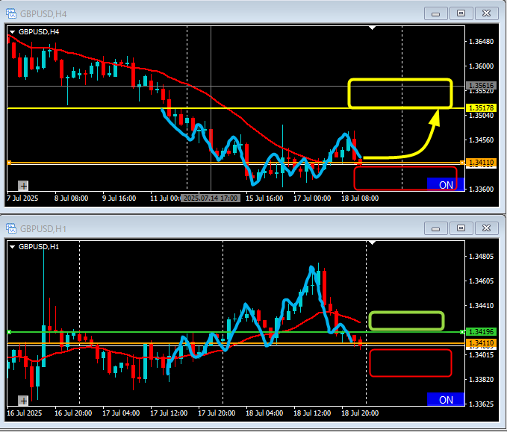Click the 1.34805 price scale value
Viewport: 507px width, 432px height.
tap(481, 257)
